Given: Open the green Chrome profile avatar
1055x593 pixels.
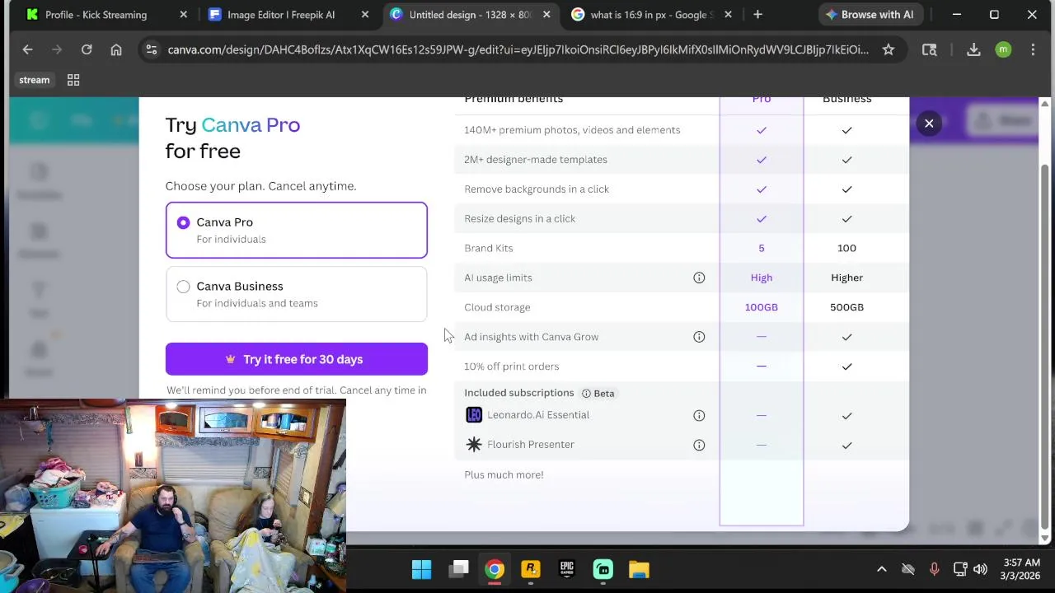Looking at the screenshot, I should click(1003, 50).
